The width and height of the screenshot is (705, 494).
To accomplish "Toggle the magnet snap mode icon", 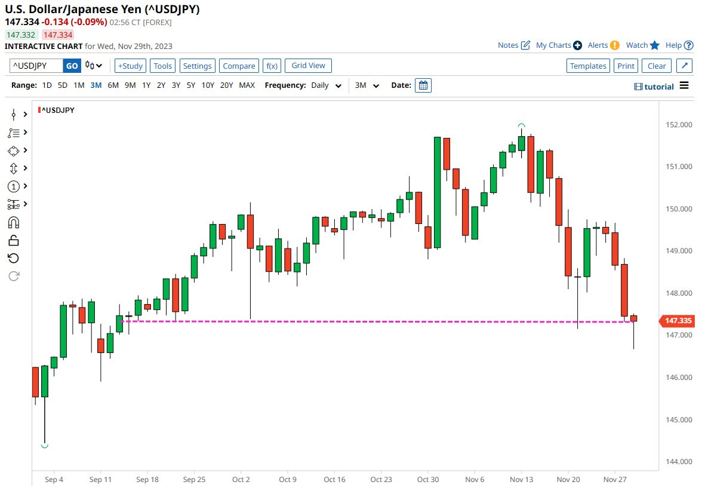I will (x=14, y=222).
